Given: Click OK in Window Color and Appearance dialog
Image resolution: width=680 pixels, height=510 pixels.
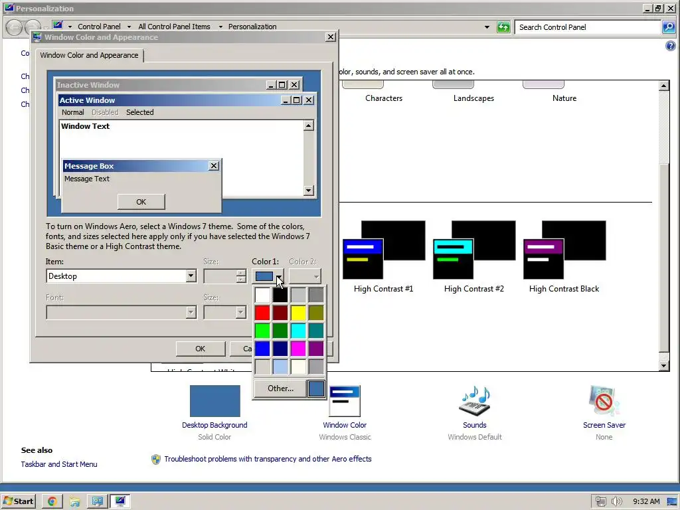Looking at the screenshot, I should 201,349.
